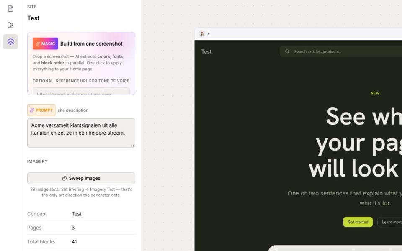Click the Test site title in panel
The height and width of the screenshot is (251, 402).
coord(33,18)
